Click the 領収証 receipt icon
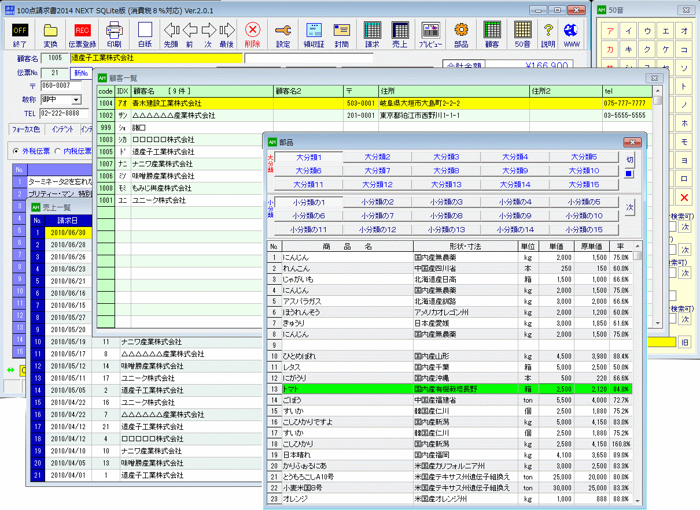This screenshot has width=700, height=510. click(x=314, y=33)
